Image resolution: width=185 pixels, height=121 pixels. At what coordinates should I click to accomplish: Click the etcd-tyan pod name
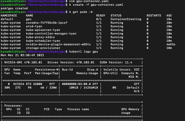(x=34, y=26)
